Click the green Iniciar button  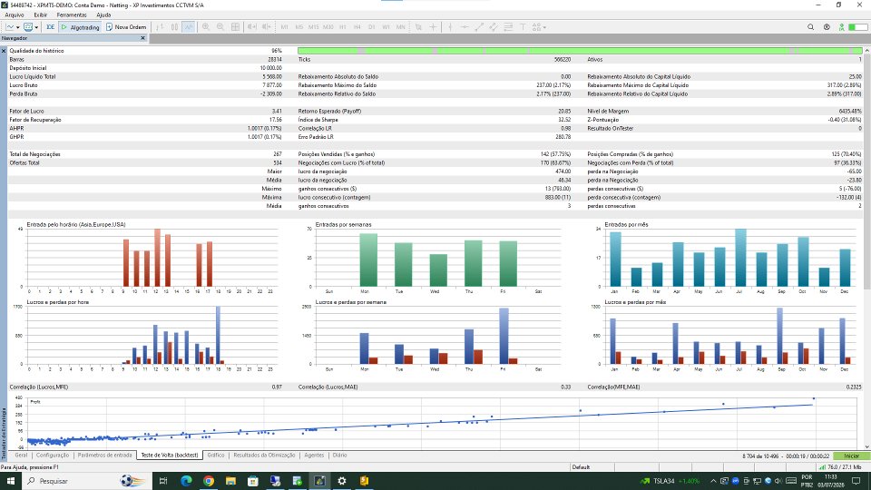[x=851, y=456]
